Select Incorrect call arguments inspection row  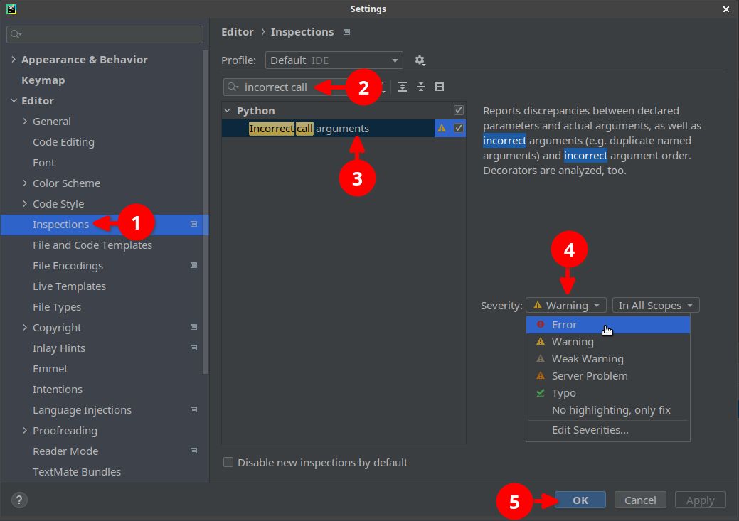click(344, 128)
